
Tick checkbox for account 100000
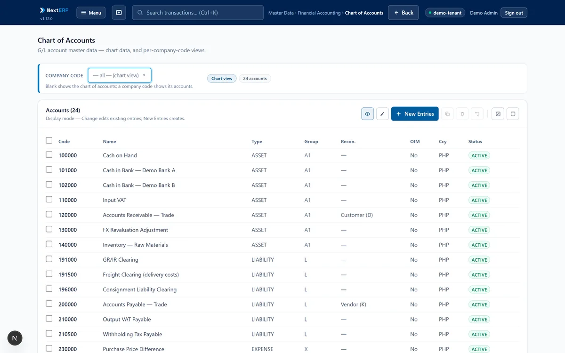[49, 154]
